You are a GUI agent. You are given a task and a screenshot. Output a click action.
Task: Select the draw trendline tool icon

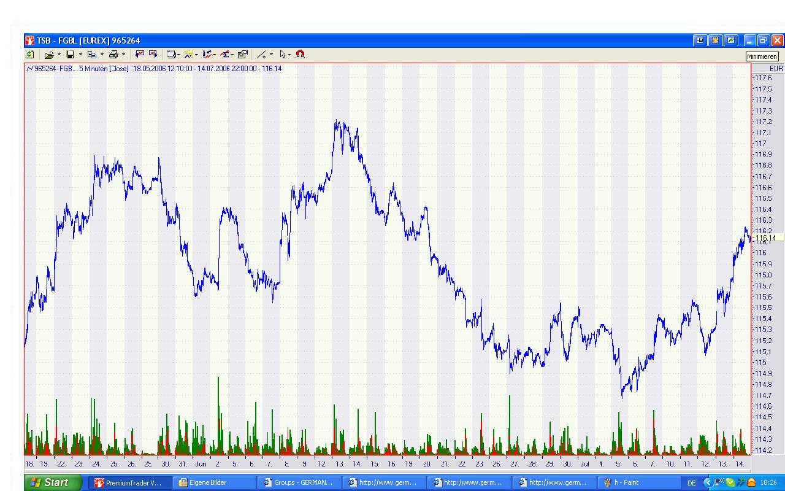[261, 55]
